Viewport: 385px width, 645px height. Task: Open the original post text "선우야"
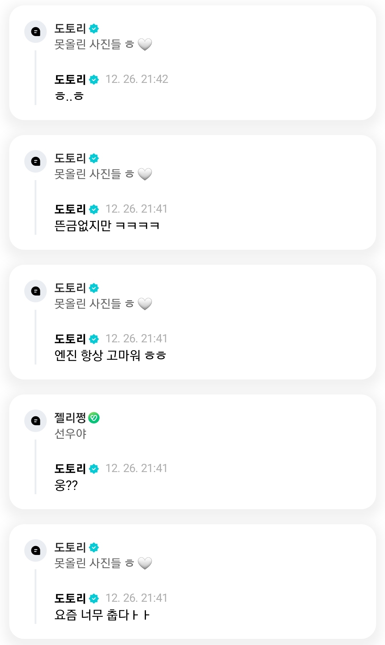pos(70,434)
